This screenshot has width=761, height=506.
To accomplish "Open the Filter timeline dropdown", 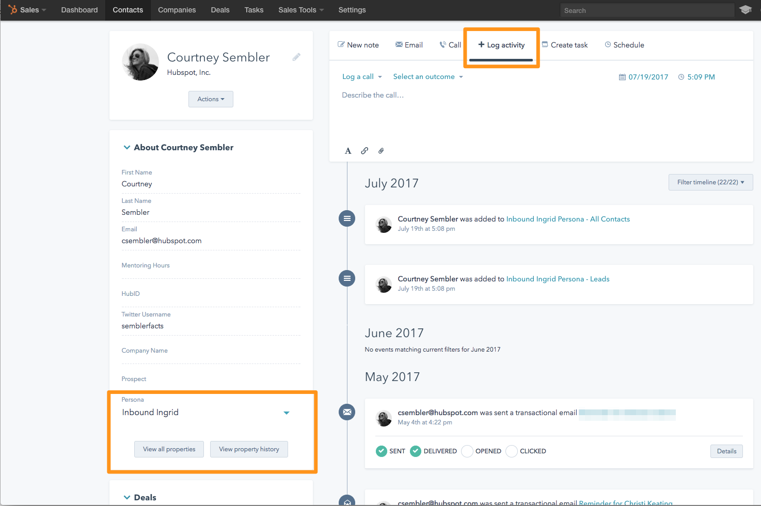I will (710, 182).
